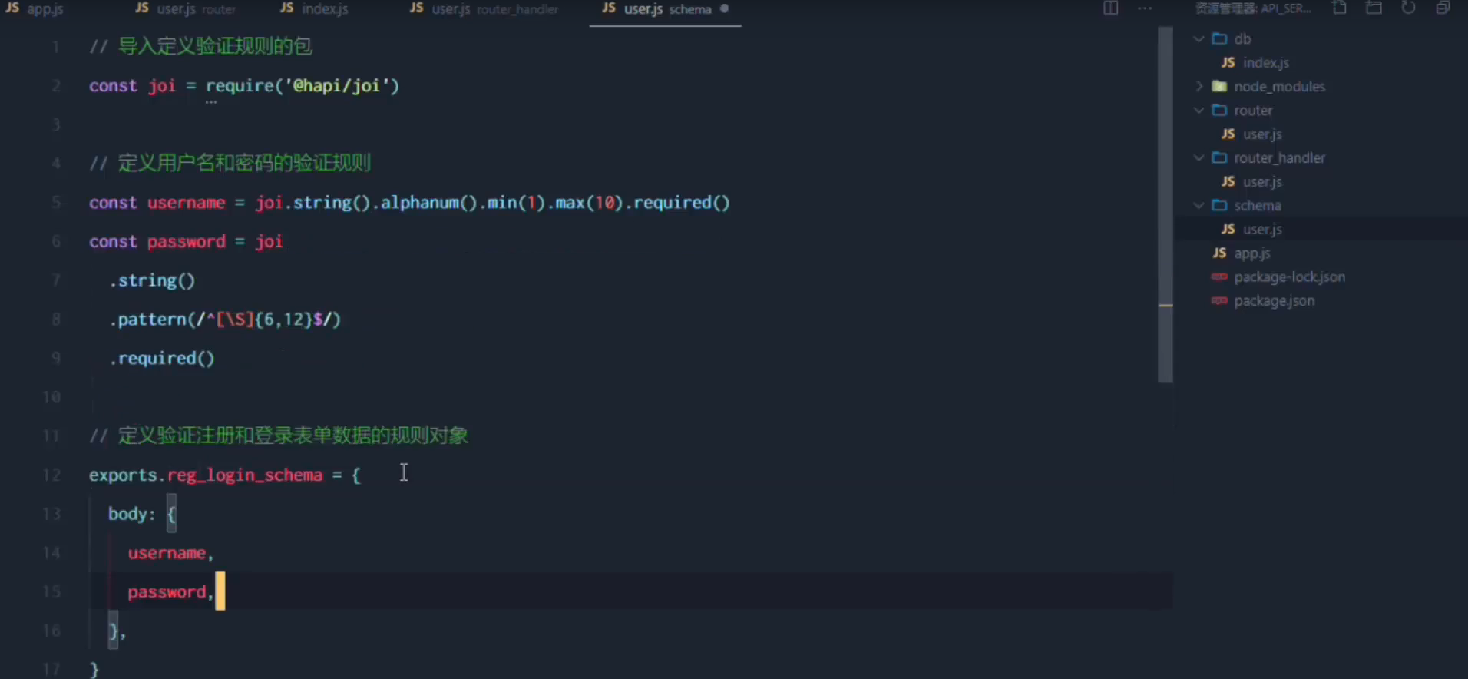This screenshot has width=1468, height=679.
Task: Click .required() on line 9
Action: tap(162, 358)
